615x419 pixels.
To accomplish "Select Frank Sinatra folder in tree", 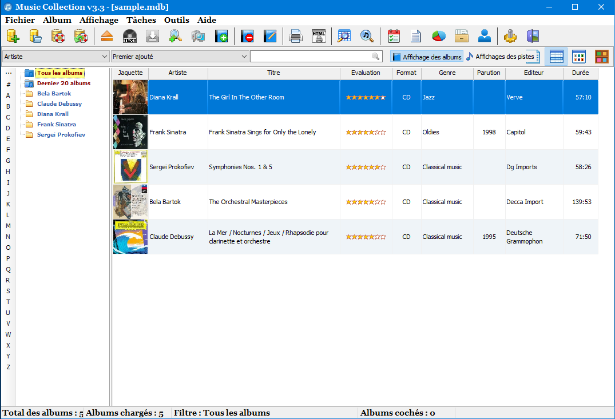I will pyautogui.click(x=56, y=124).
